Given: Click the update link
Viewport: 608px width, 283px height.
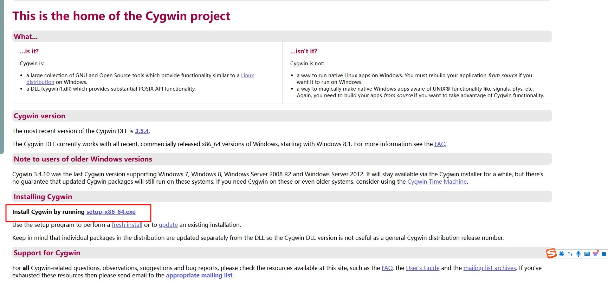Looking at the screenshot, I should click(168, 225).
